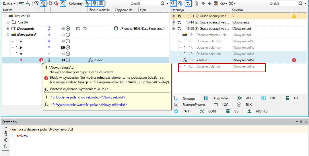Collapse the 15-20 operations group

coord(173,29)
